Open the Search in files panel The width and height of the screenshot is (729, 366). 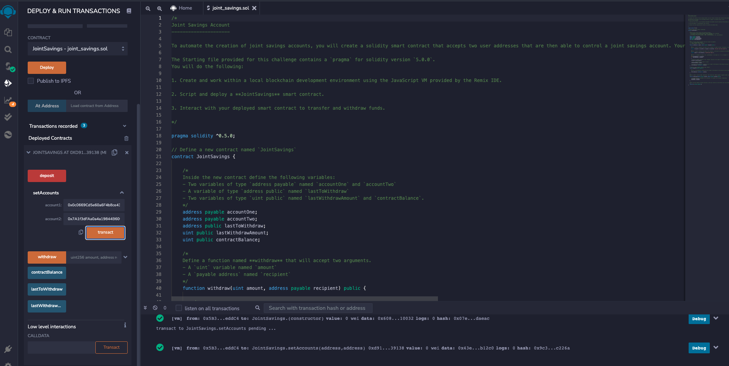[x=8, y=49]
